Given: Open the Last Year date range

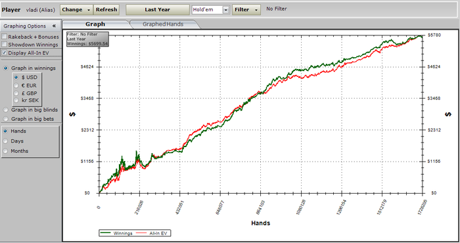Looking at the screenshot, I should point(158,10).
